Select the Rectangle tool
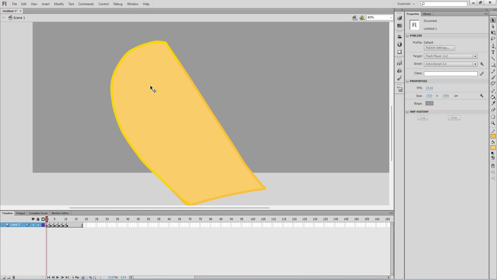The width and height of the screenshot is (497, 280). (x=493, y=65)
